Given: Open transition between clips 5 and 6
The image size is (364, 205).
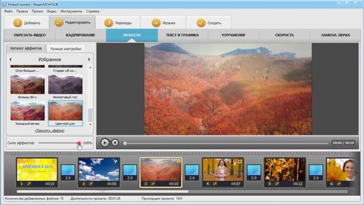Looking at the screenshot, I should point(316,173).
